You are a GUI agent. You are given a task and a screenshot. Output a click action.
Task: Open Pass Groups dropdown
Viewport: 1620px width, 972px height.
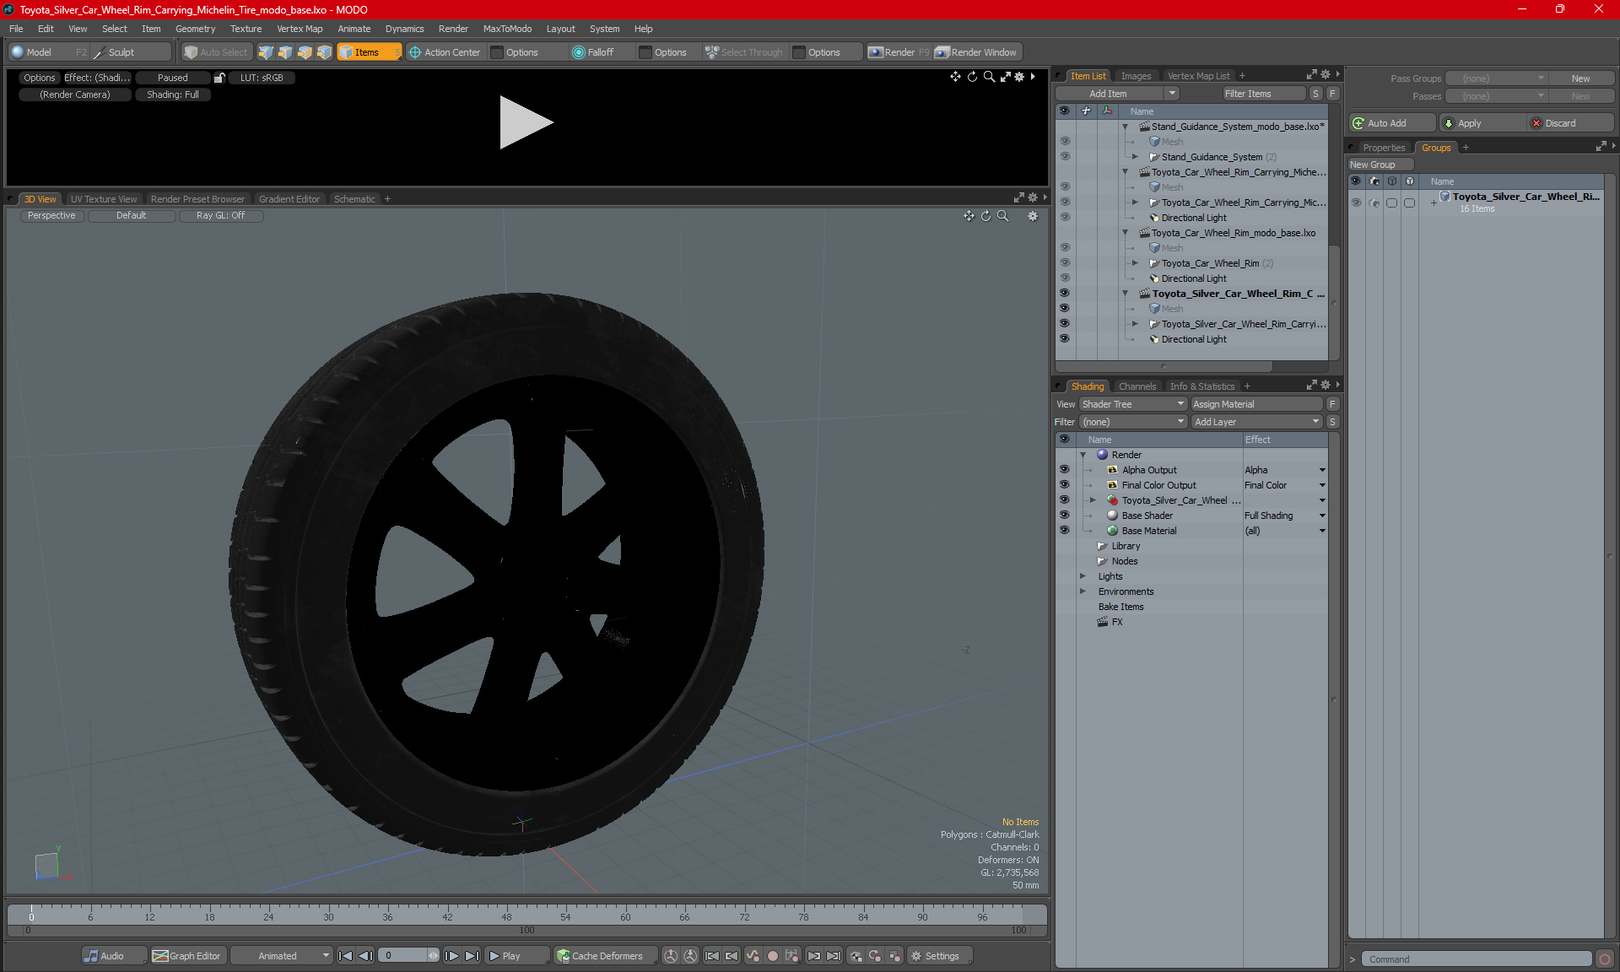pyautogui.click(x=1497, y=78)
